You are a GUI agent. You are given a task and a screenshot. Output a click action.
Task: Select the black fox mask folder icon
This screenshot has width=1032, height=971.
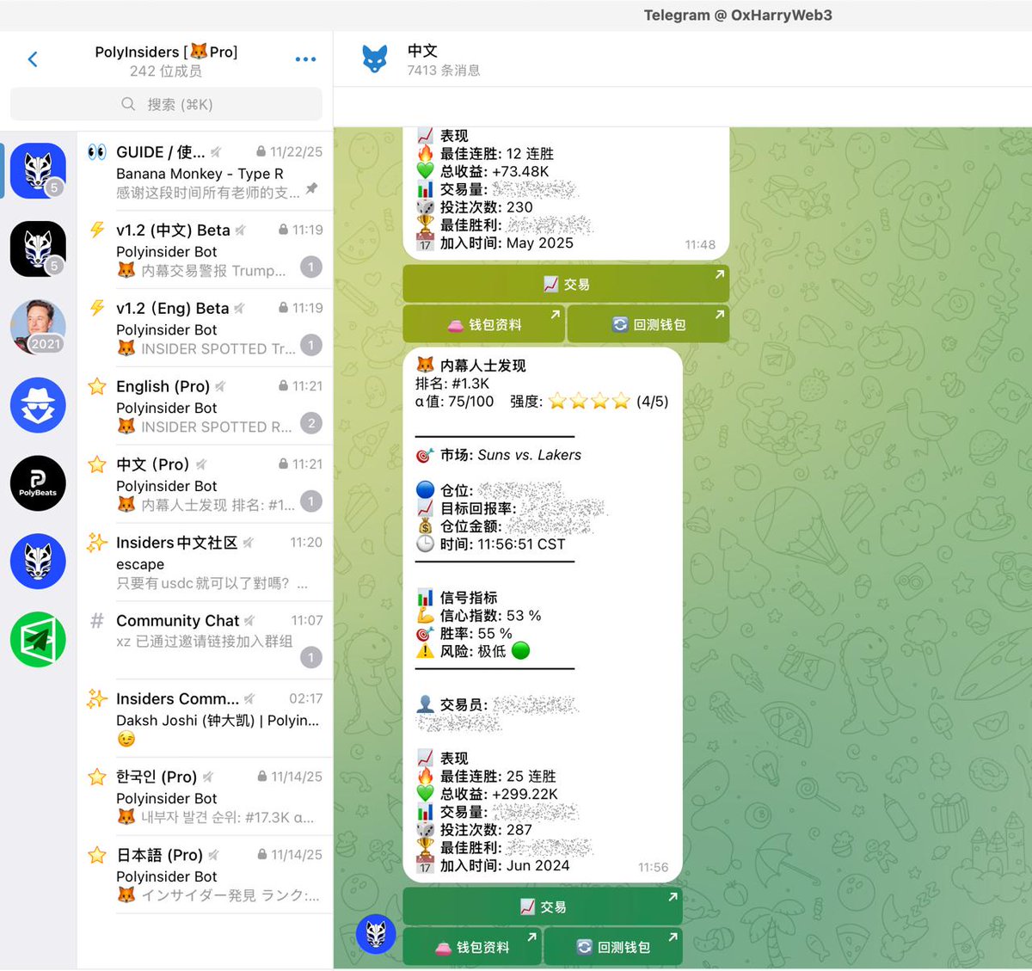[38, 249]
